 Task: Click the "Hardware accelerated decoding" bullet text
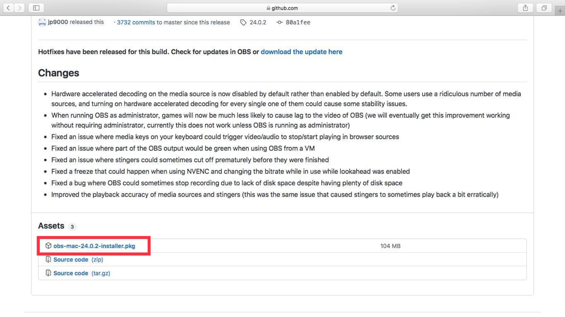coord(286,99)
